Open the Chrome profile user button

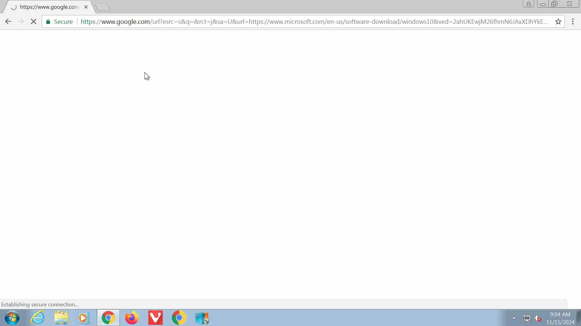pos(528,4)
